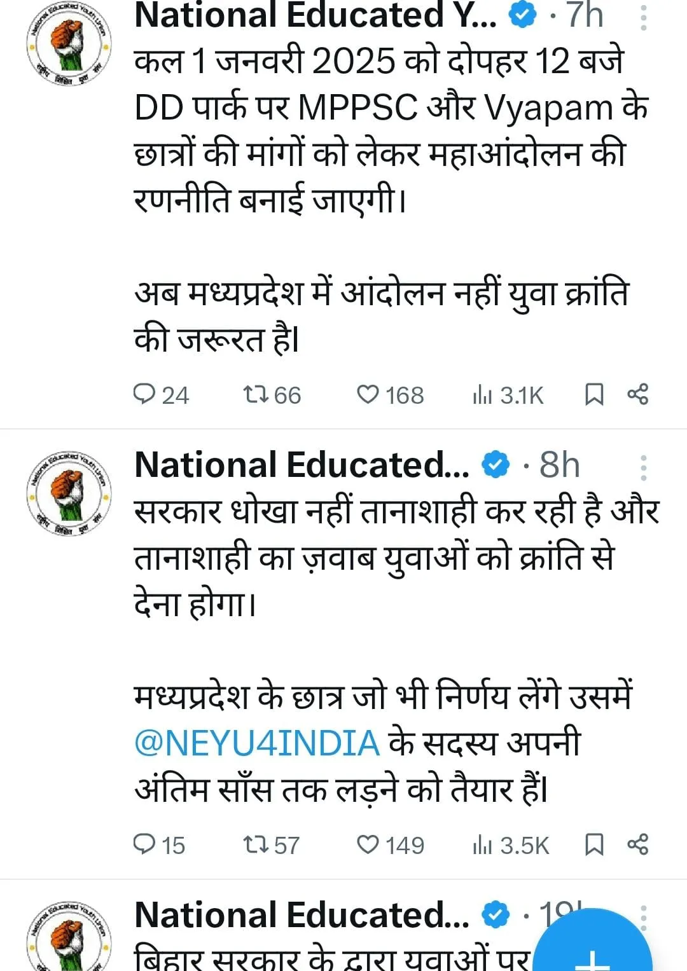Open more options for the third tweet
The width and height of the screenshot is (687, 971).
(644, 918)
